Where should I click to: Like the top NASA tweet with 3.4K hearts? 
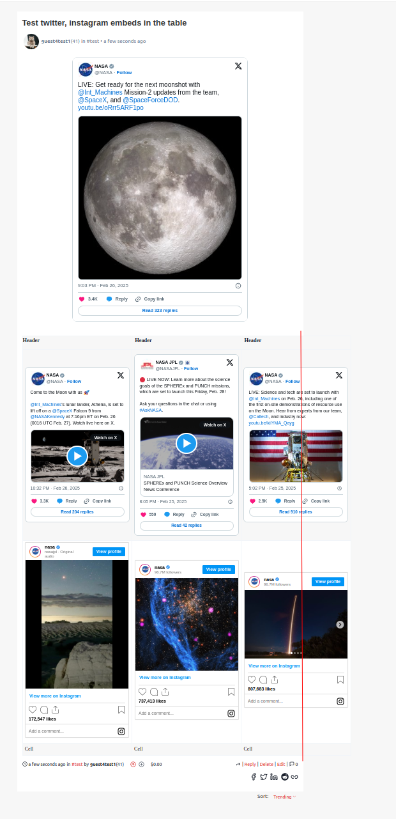coord(82,299)
